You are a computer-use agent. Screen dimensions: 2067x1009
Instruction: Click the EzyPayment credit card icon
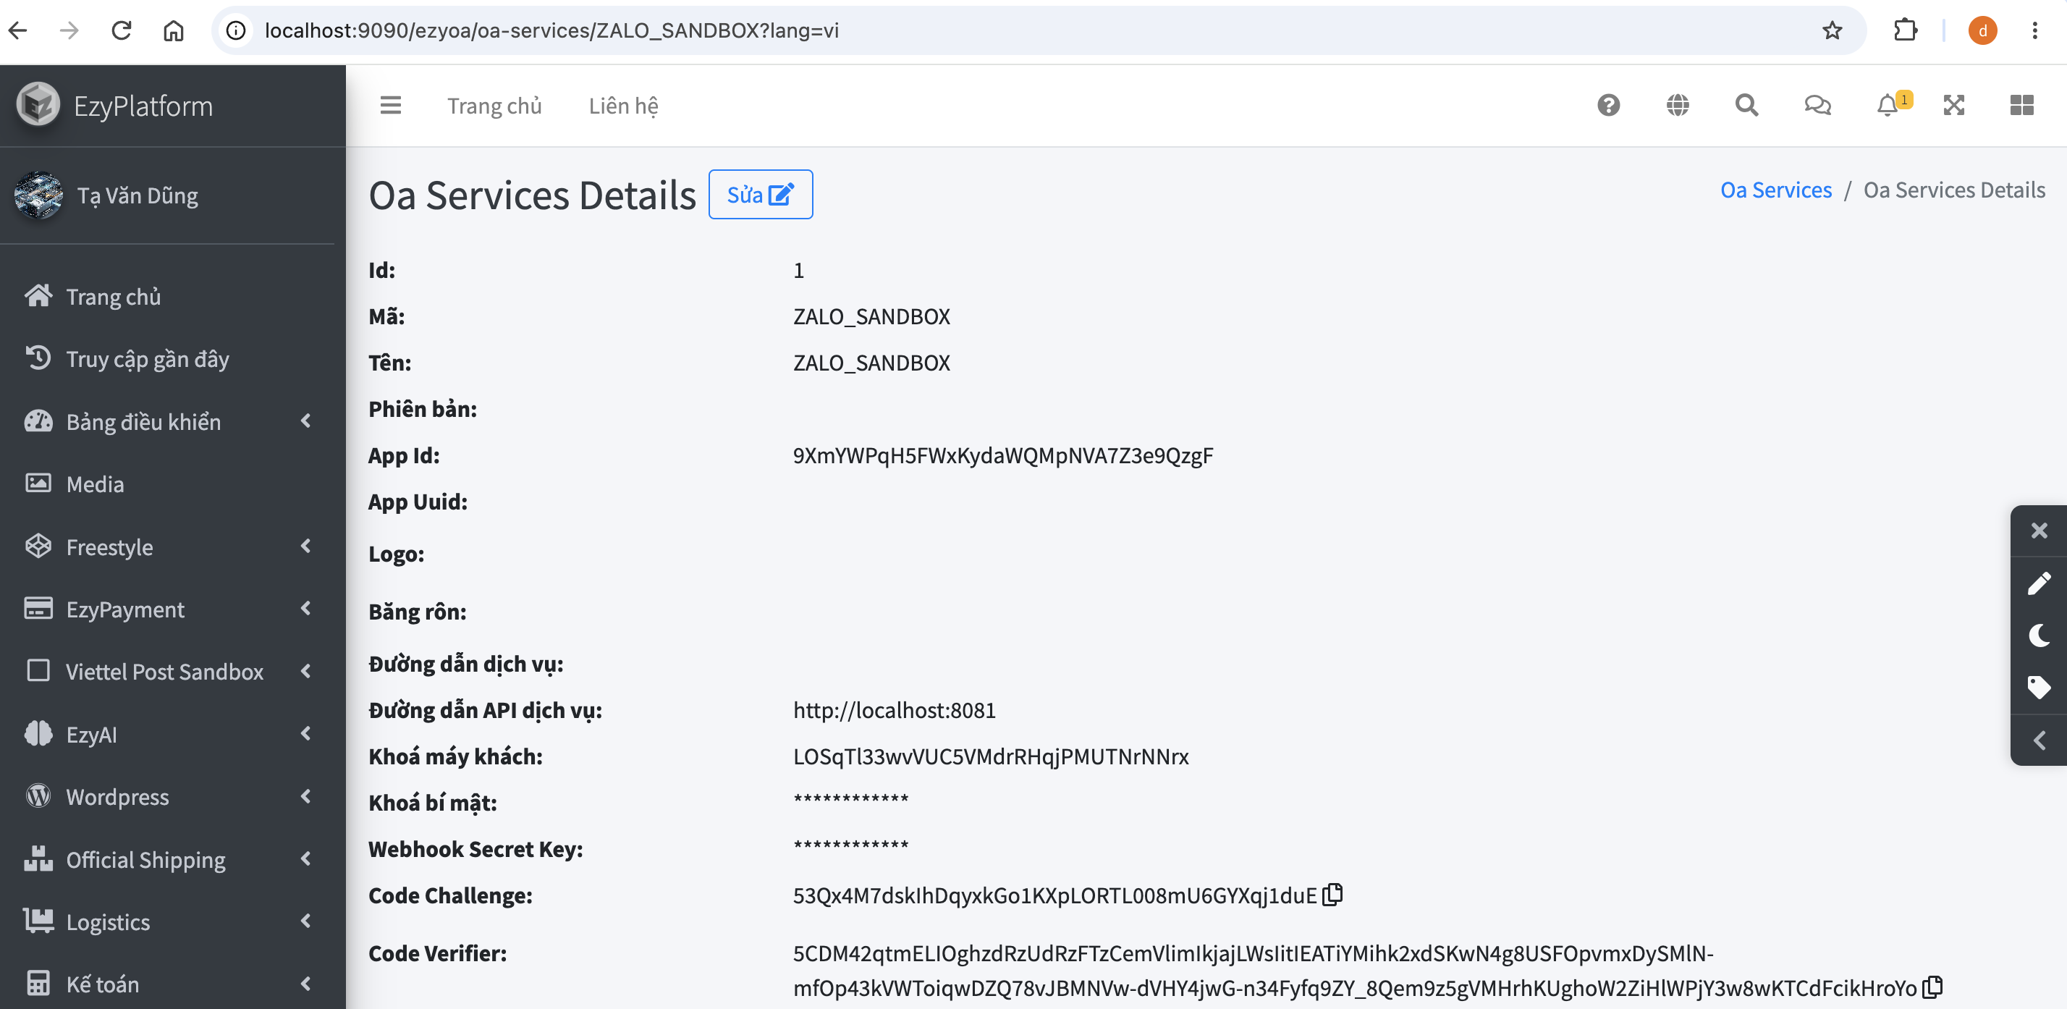tap(38, 609)
